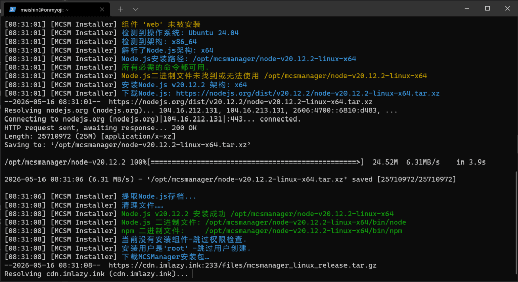This screenshot has width=518, height=282.
Task: Click the bin/npm binary path
Action: 304,231
